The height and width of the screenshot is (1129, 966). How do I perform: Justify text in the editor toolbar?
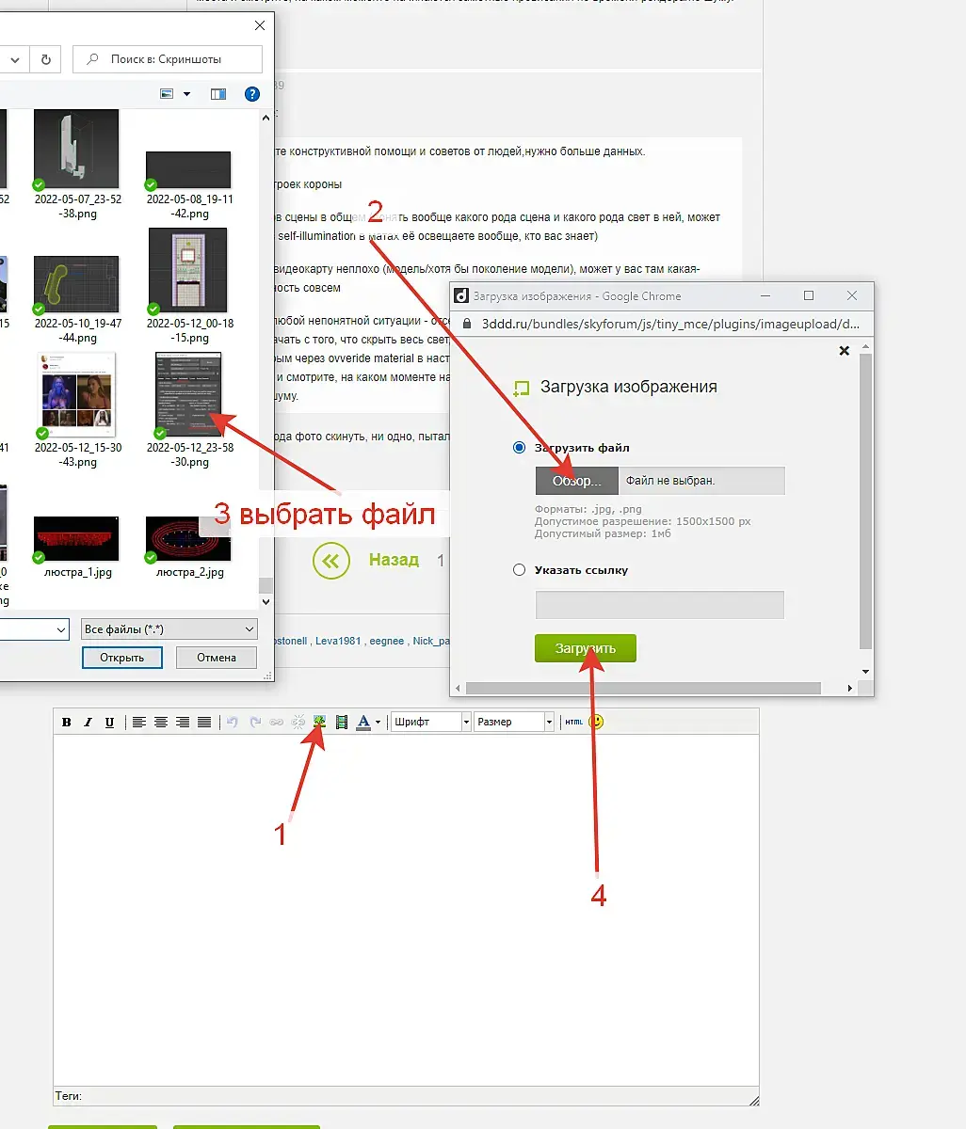(204, 723)
